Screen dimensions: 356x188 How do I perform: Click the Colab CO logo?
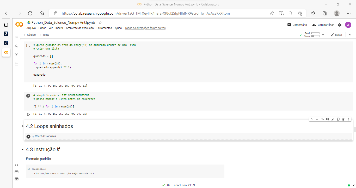click(19, 25)
